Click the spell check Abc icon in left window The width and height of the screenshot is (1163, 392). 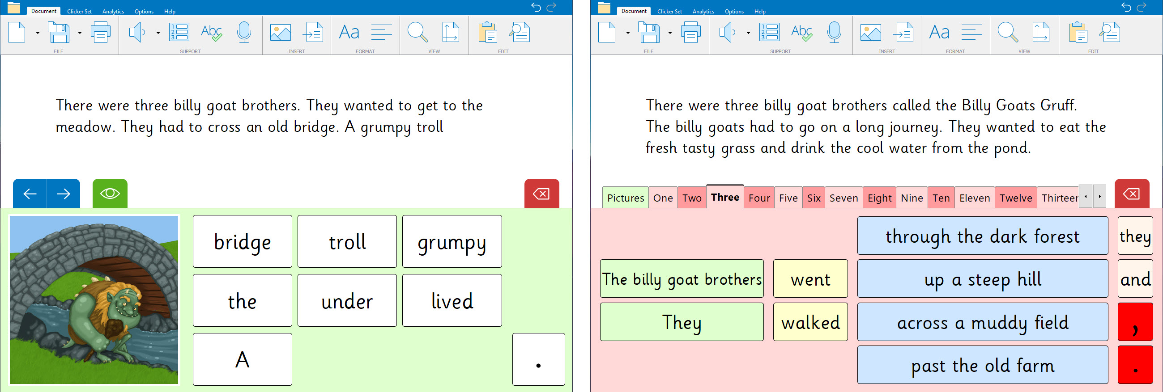tap(211, 33)
